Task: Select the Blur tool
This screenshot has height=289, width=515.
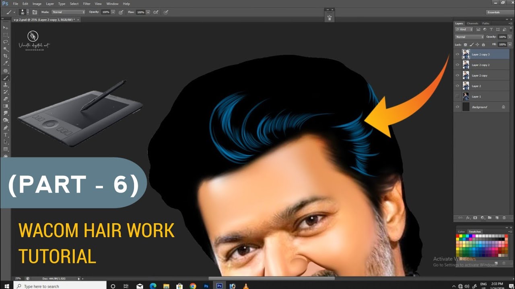Action: 6,113
